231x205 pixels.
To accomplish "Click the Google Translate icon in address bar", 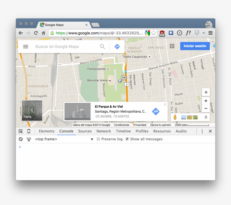I will coord(147,33).
